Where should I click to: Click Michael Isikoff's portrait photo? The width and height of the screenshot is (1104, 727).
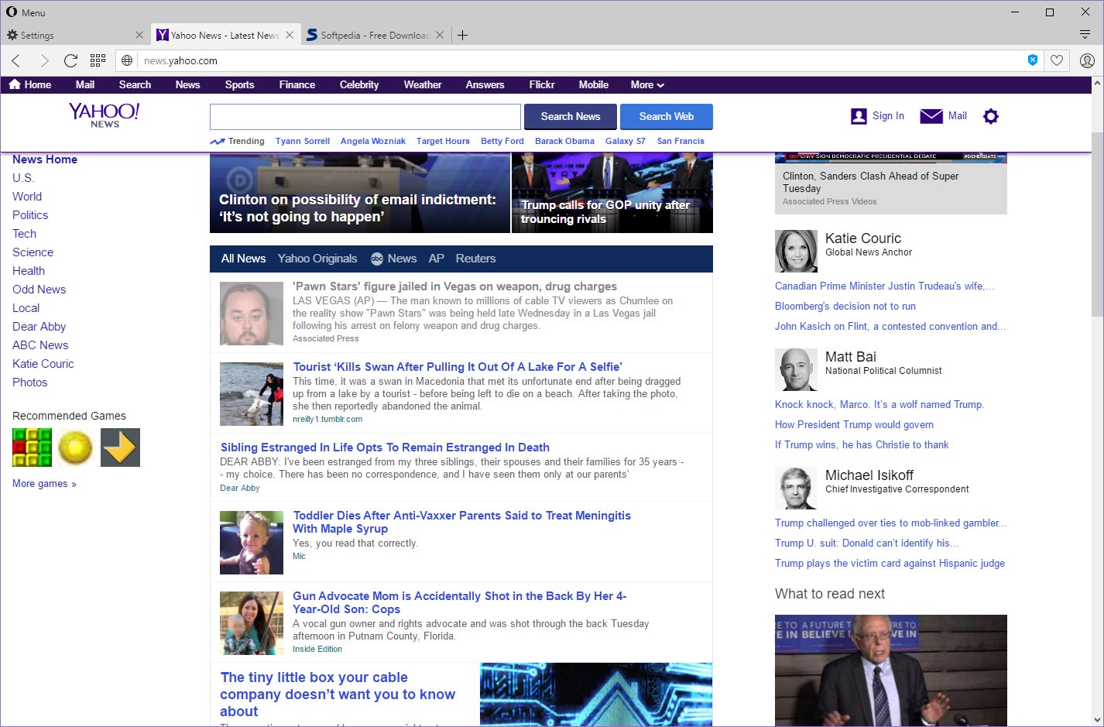pyautogui.click(x=796, y=488)
